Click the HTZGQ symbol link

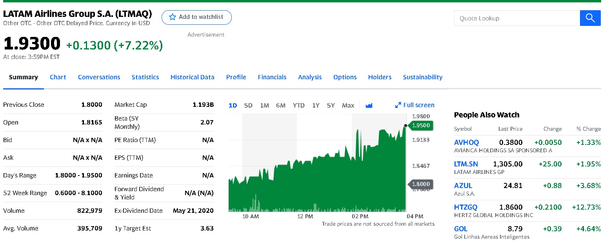point(465,207)
